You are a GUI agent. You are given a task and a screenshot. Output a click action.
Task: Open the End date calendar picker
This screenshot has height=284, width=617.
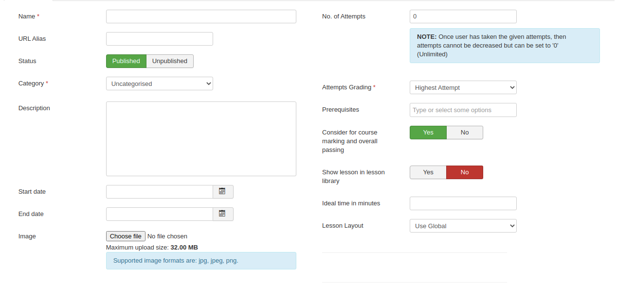click(222, 214)
